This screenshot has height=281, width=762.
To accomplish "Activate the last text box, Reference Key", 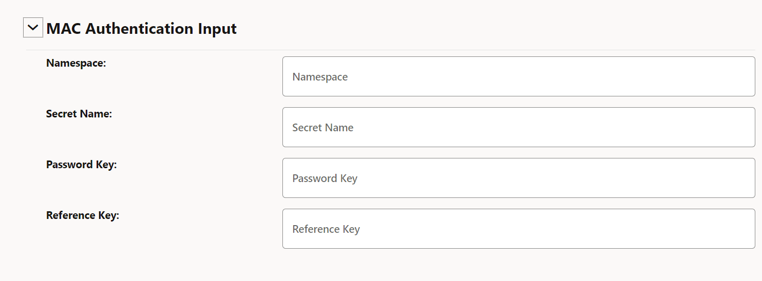I will coord(519,229).
